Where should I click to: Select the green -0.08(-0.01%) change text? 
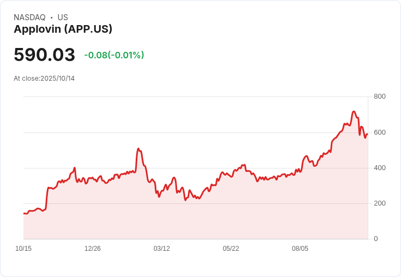114,55
